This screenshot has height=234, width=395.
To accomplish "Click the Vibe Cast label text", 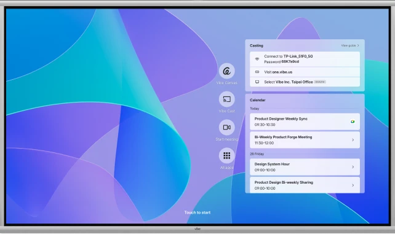I will [x=226, y=111].
